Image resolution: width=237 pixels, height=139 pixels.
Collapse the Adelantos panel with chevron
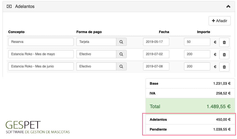point(228,6)
